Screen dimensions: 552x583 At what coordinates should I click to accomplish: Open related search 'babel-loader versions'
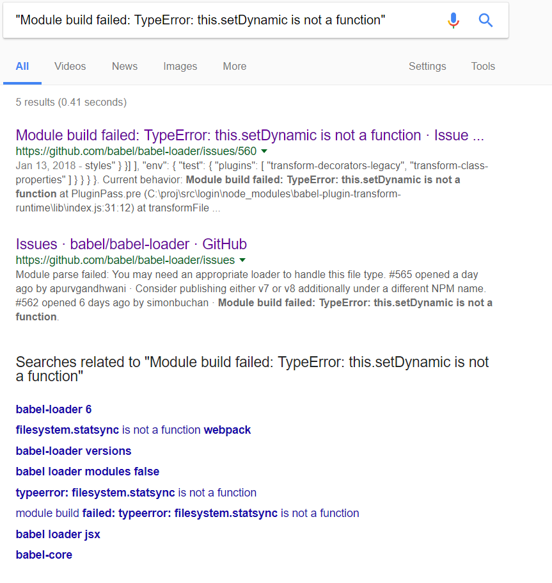coord(74,451)
